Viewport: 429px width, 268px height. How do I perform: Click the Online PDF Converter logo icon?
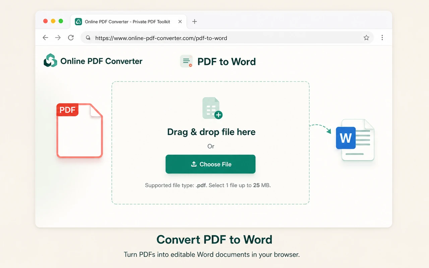[50, 61]
